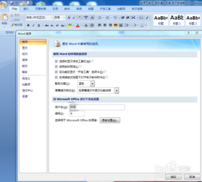Click the Shading paint bucket button

tap(134, 25)
